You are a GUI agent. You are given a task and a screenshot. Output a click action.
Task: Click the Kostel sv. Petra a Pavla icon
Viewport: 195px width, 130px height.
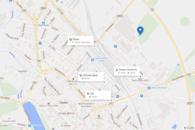click(x=49, y=103)
